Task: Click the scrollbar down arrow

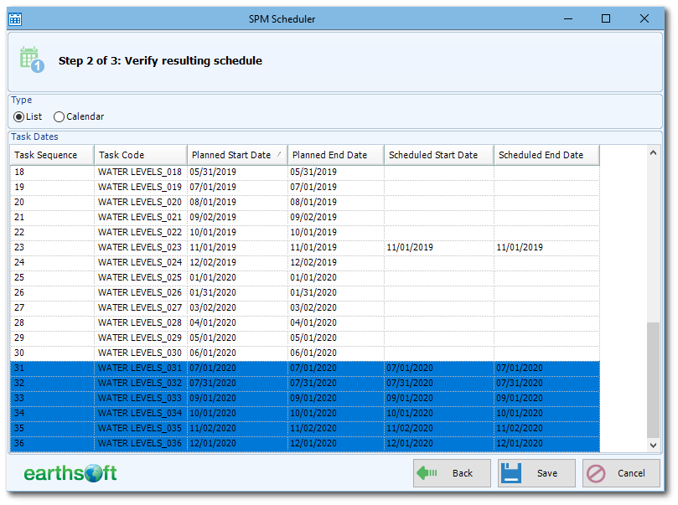Action: (654, 445)
